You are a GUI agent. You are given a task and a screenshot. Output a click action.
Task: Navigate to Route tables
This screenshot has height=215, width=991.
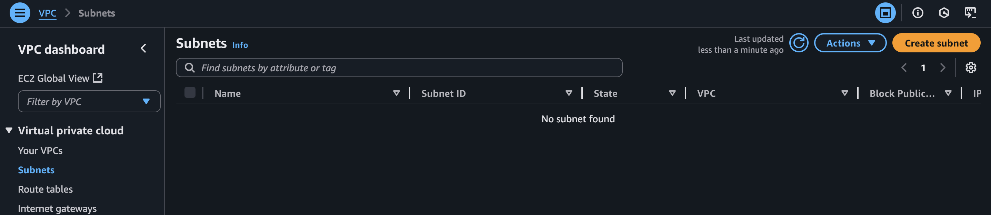(45, 189)
